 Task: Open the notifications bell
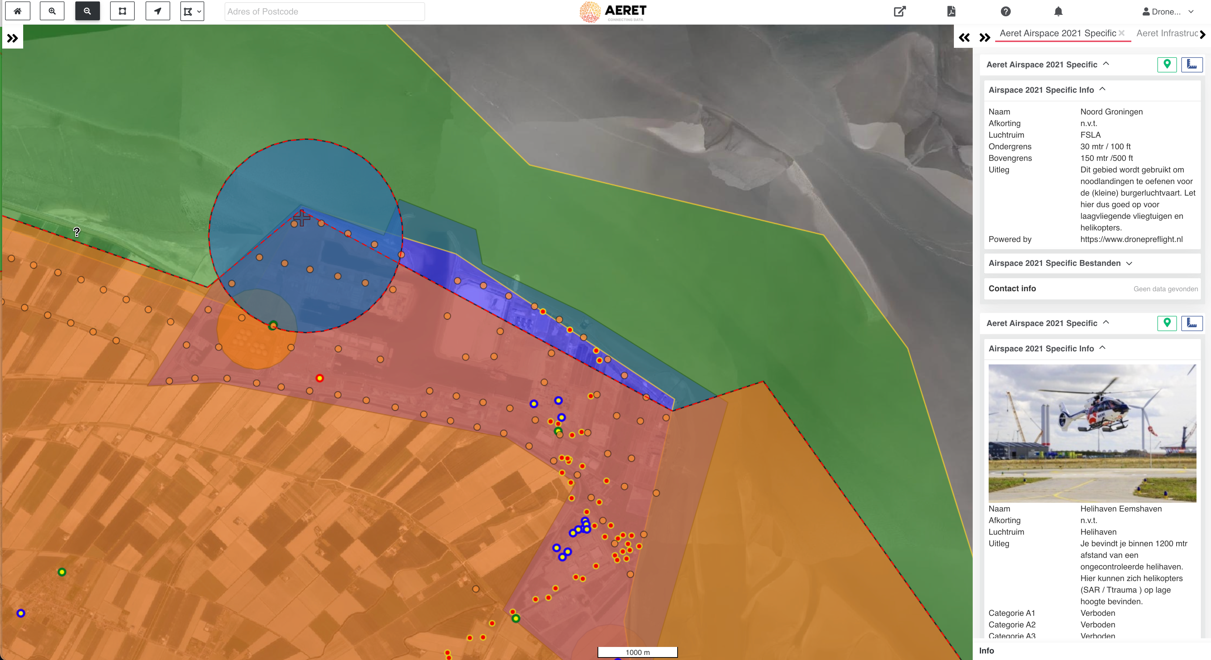1058,11
